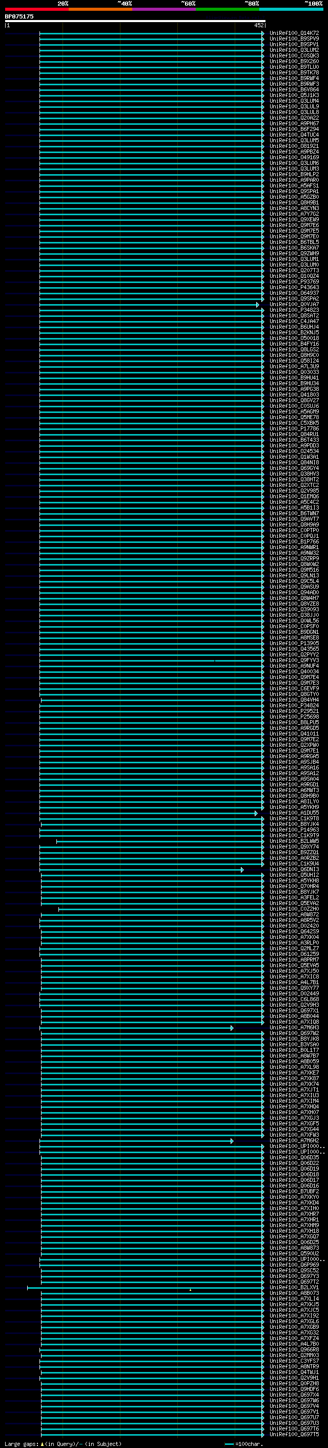Select hit label UniRef100_Q9M7E2

pos(294,740)
